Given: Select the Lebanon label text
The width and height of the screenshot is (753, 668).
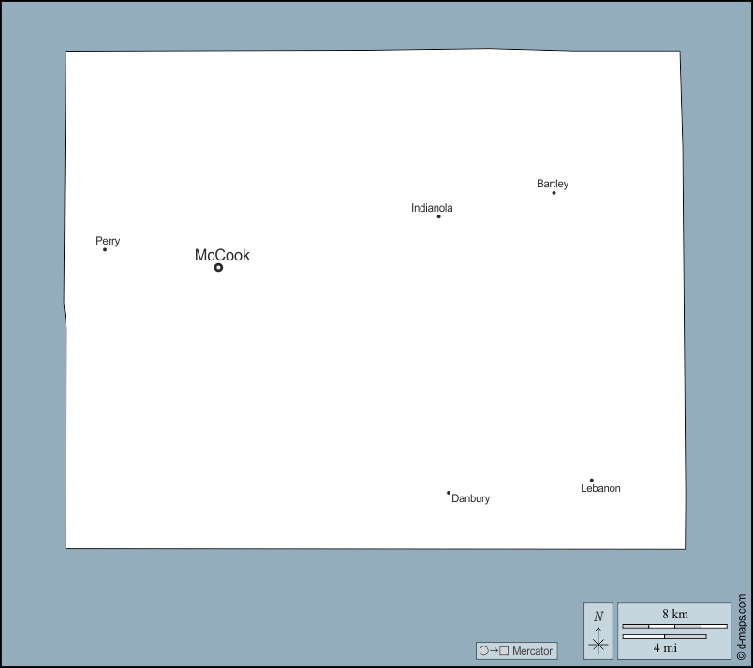Looking at the screenshot, I should pos(600,489).
